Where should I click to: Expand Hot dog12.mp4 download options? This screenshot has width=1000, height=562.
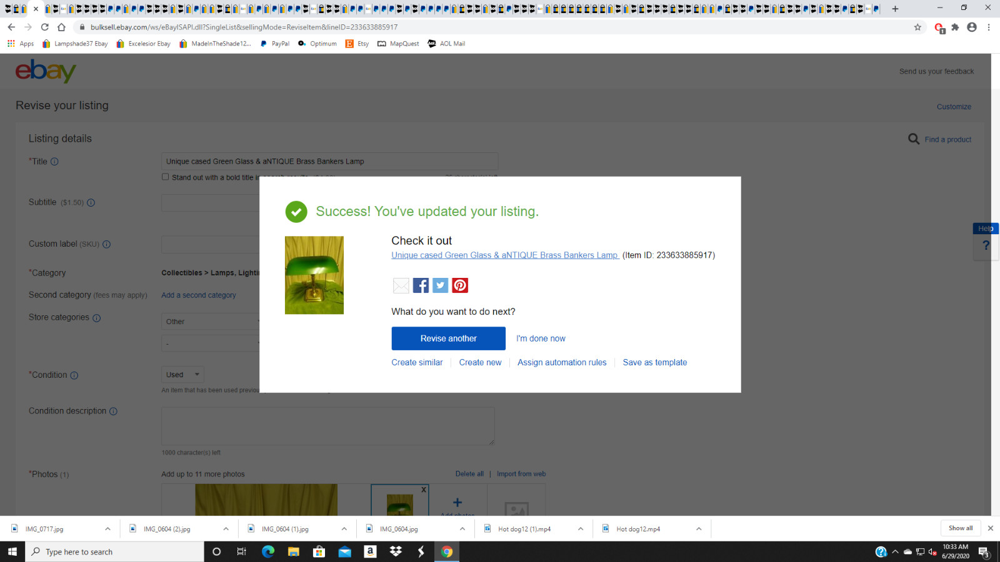click(x=699, y=529)
